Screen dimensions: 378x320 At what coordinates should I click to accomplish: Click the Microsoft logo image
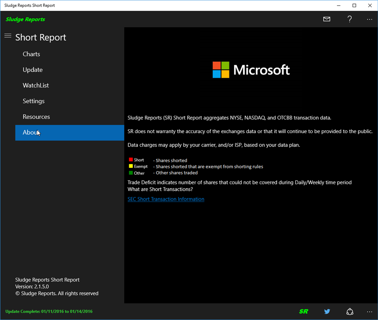coord(251,70)
